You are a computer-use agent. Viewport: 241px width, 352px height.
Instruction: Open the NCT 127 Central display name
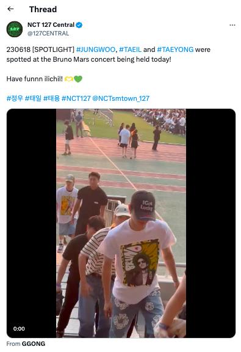(51, 24)
